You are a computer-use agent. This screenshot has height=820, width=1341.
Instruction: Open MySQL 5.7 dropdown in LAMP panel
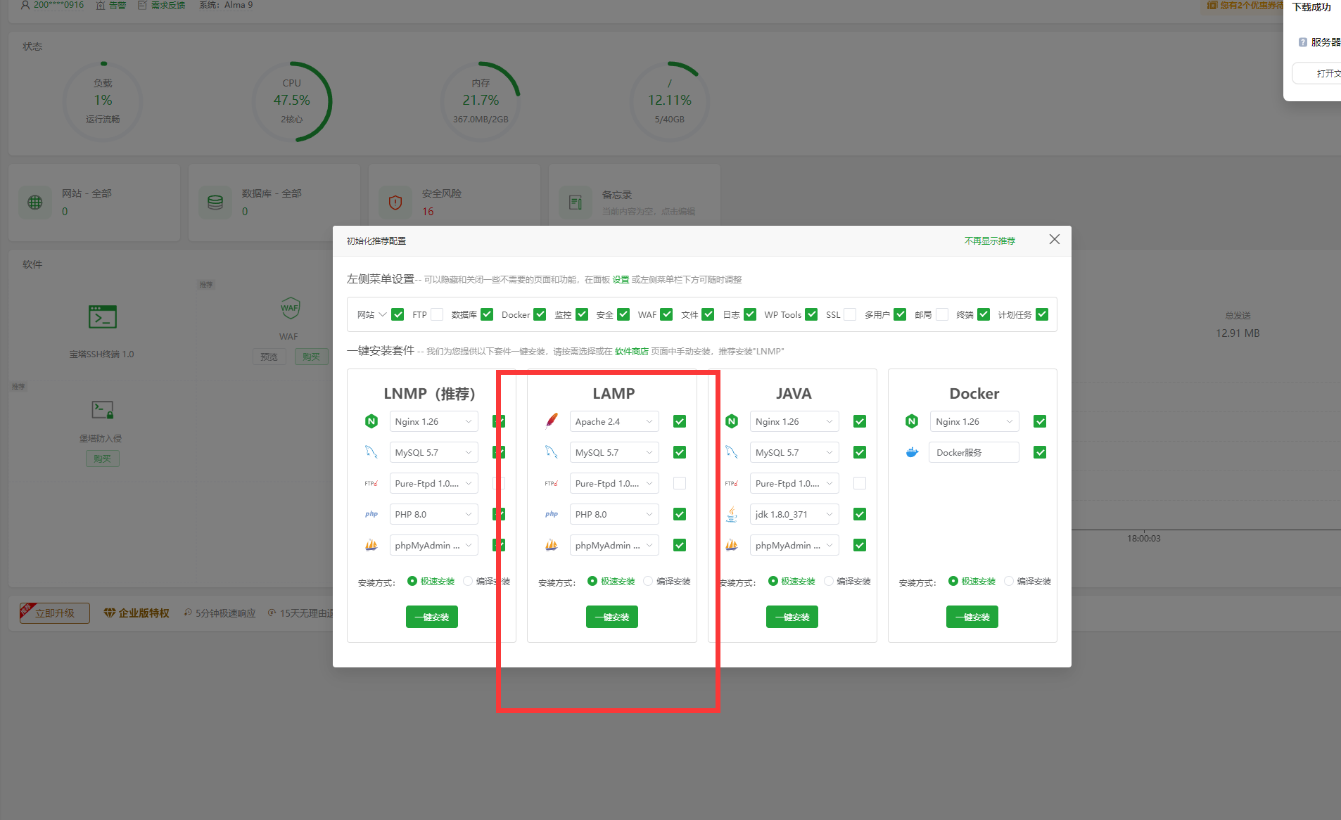614,452
